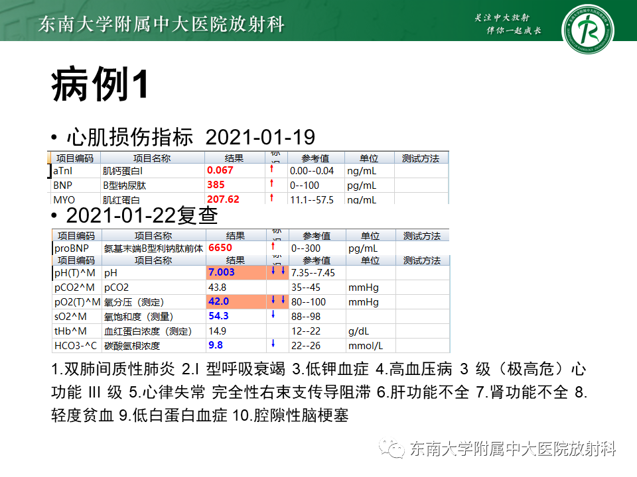Click reference range 0--300
The width and height of the screenshot is (637, 477).
point(305,248)
